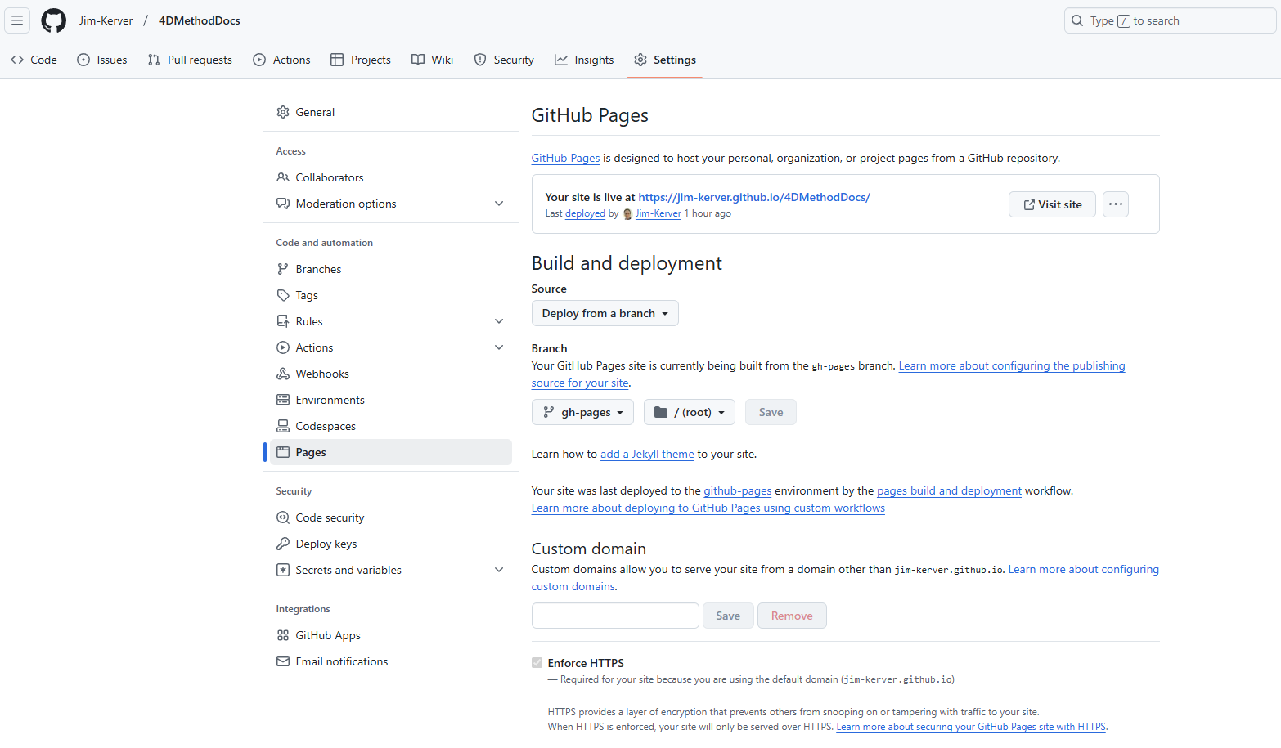This screenshot has width=1281, height=748.
Task: Click the GitHub logo icon
Action: (x=54, y=20)
